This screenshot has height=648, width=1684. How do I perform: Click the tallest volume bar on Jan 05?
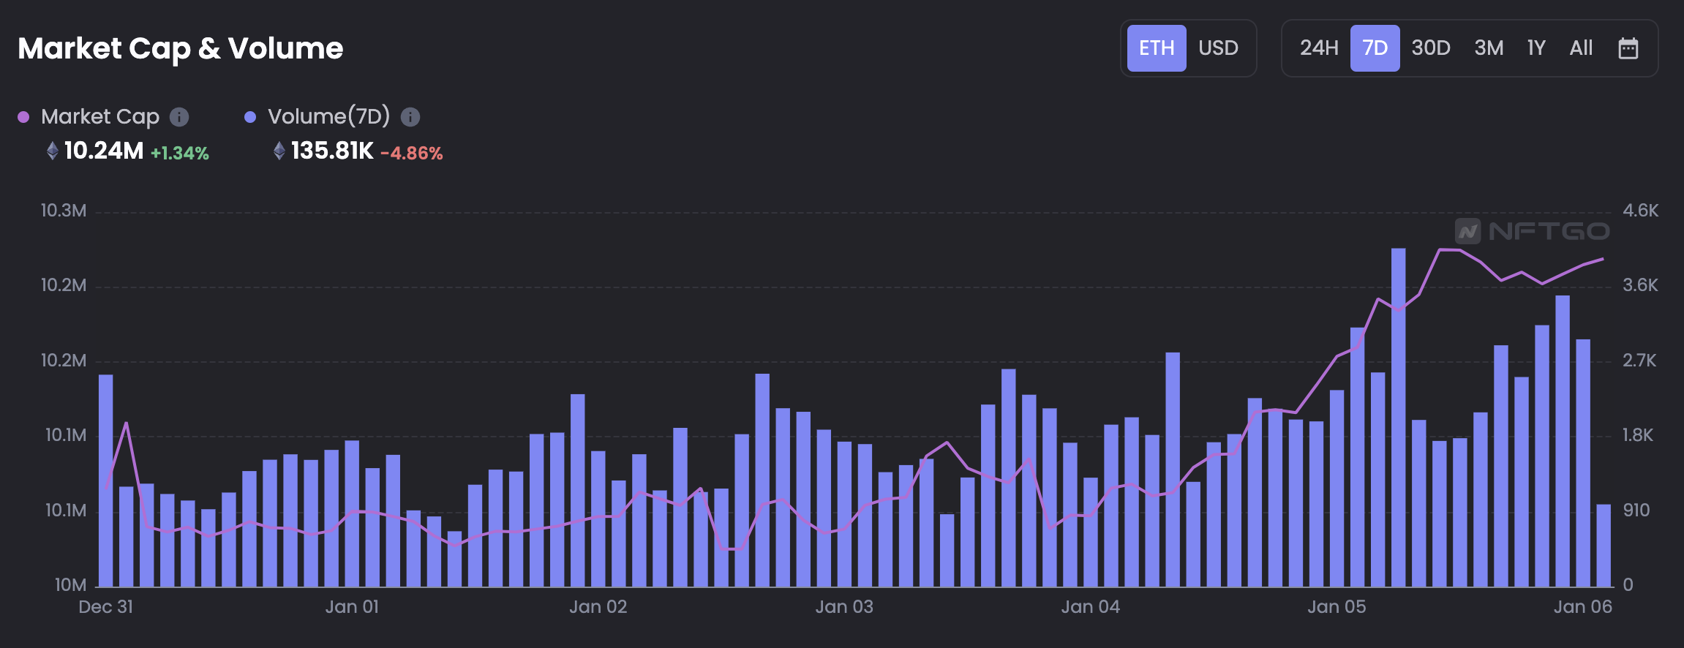coord(1398,417)
